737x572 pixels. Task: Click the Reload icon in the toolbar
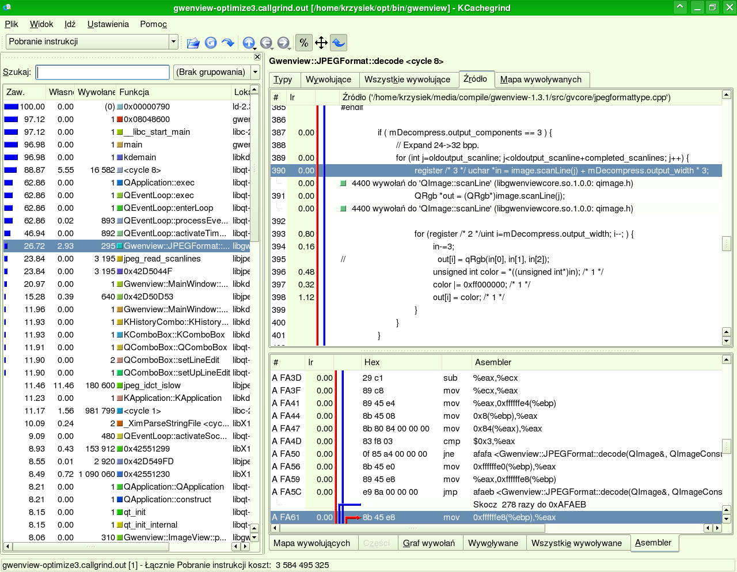point(211,43)
